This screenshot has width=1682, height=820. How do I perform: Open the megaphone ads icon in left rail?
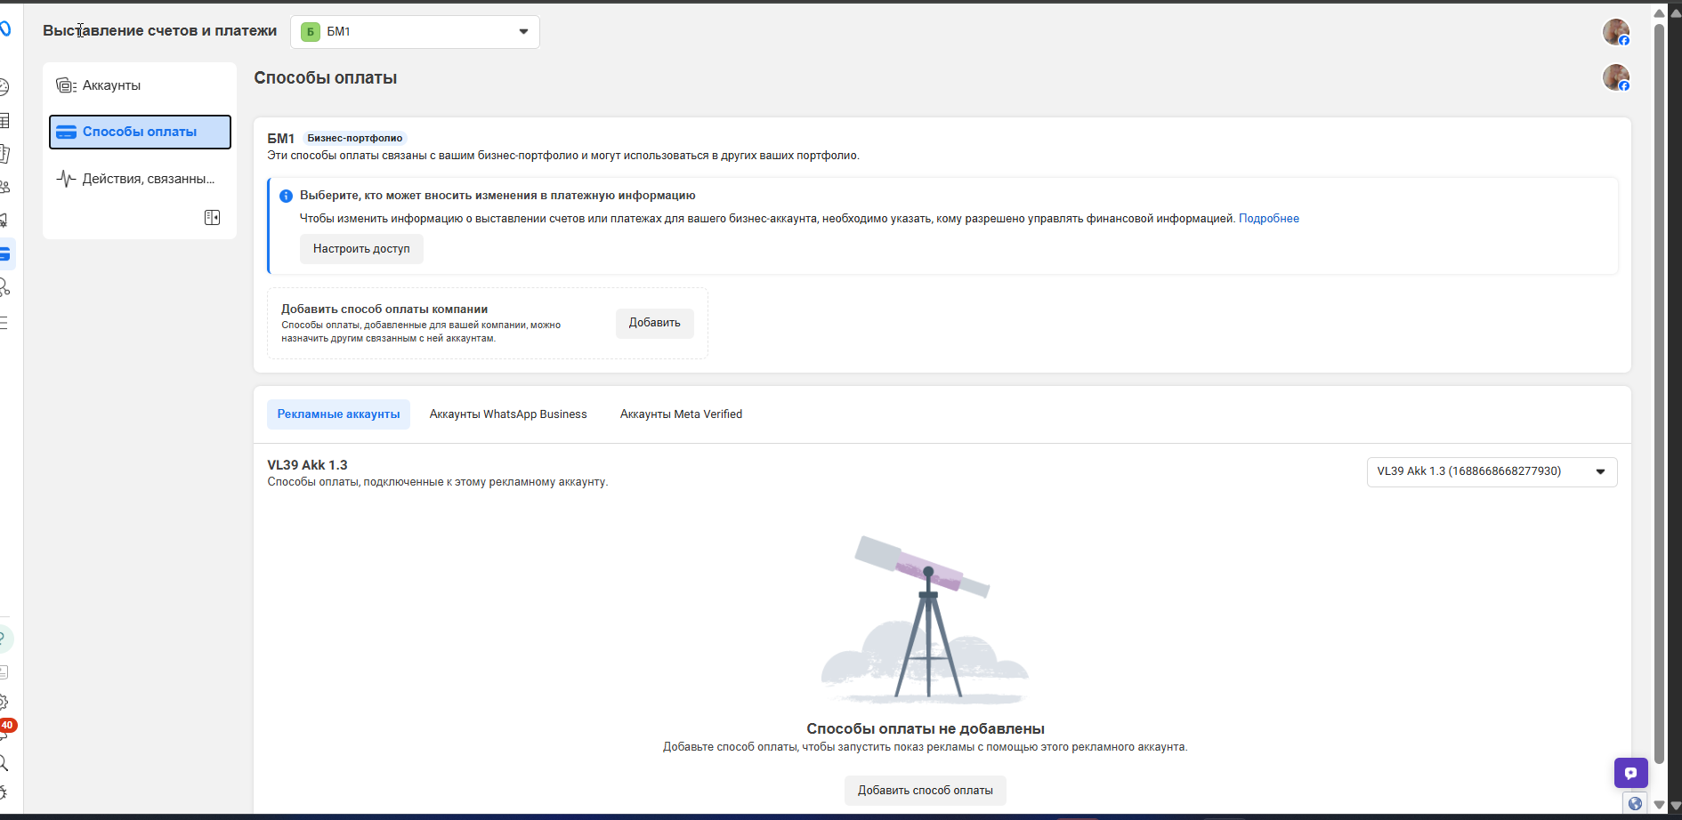pyautogui.click(x=4, y=220)
